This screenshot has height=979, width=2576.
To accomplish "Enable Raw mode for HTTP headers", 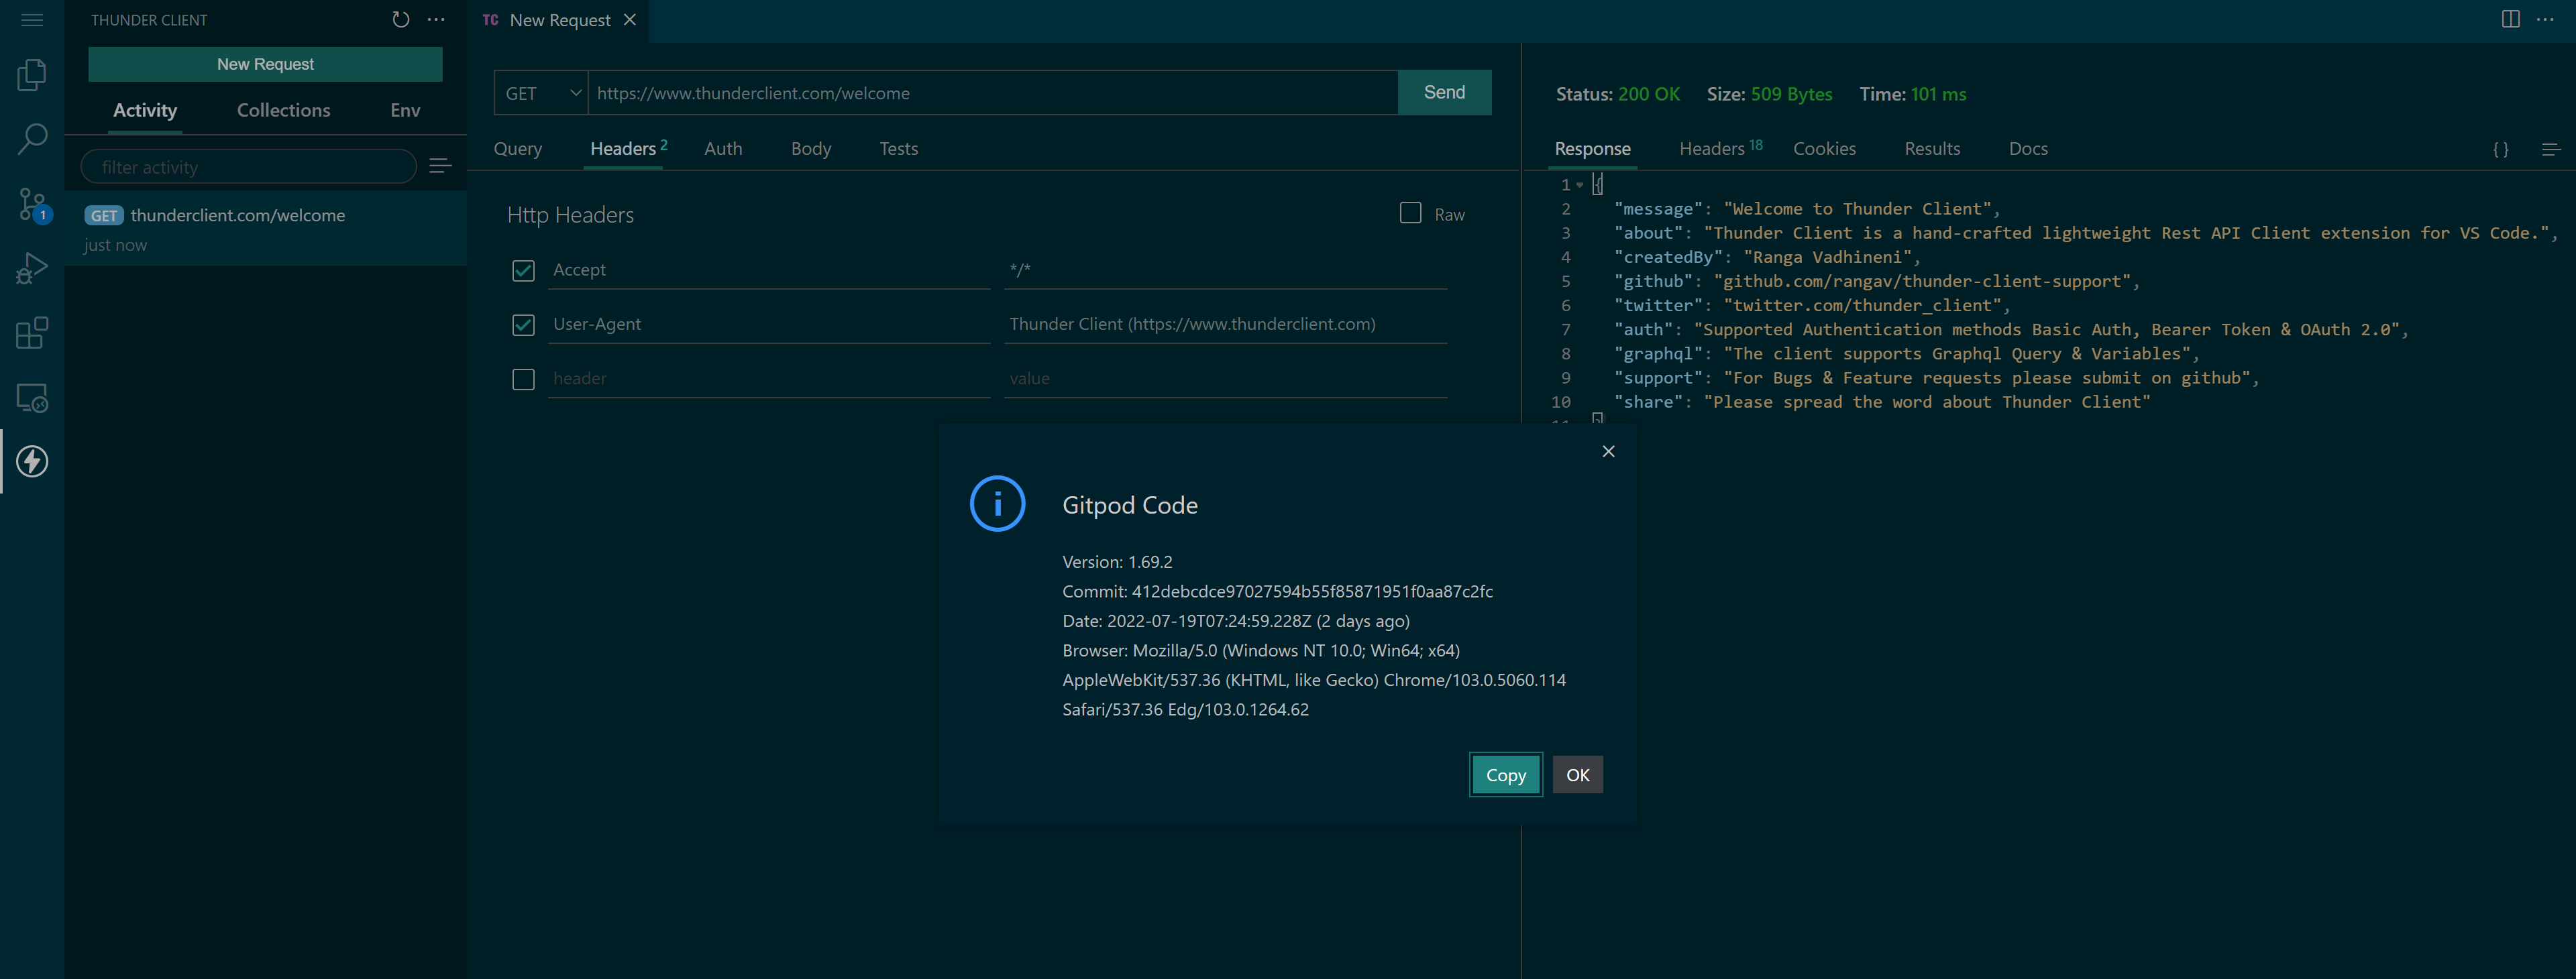I will [1411, 213].
